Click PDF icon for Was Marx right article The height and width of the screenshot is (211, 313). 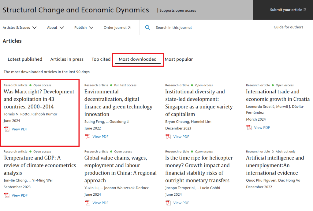pos(7,129)
